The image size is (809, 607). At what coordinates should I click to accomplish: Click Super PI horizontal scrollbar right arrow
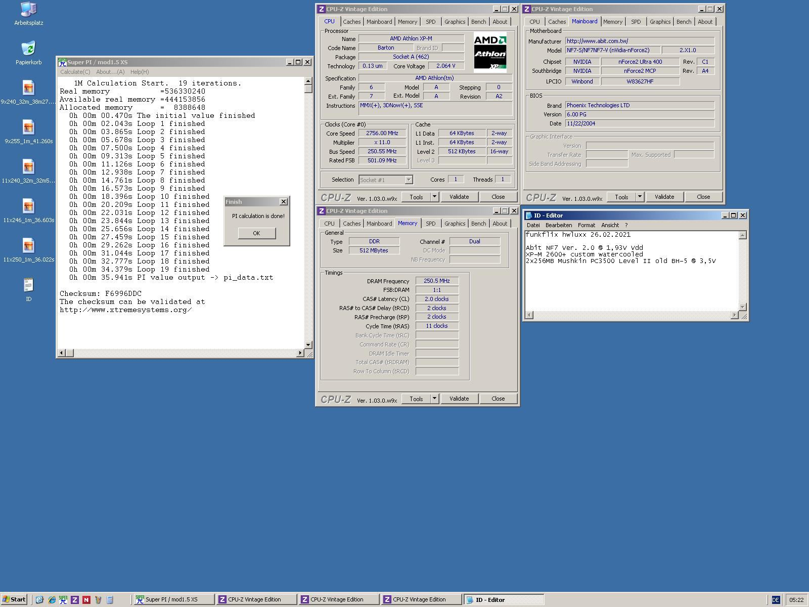(300, 353)
